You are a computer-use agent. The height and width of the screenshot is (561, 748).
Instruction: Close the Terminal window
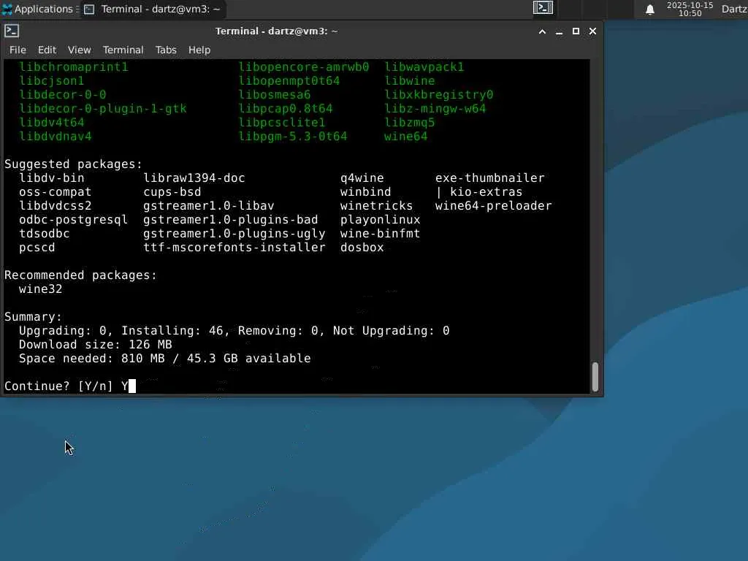coord(592,31)
